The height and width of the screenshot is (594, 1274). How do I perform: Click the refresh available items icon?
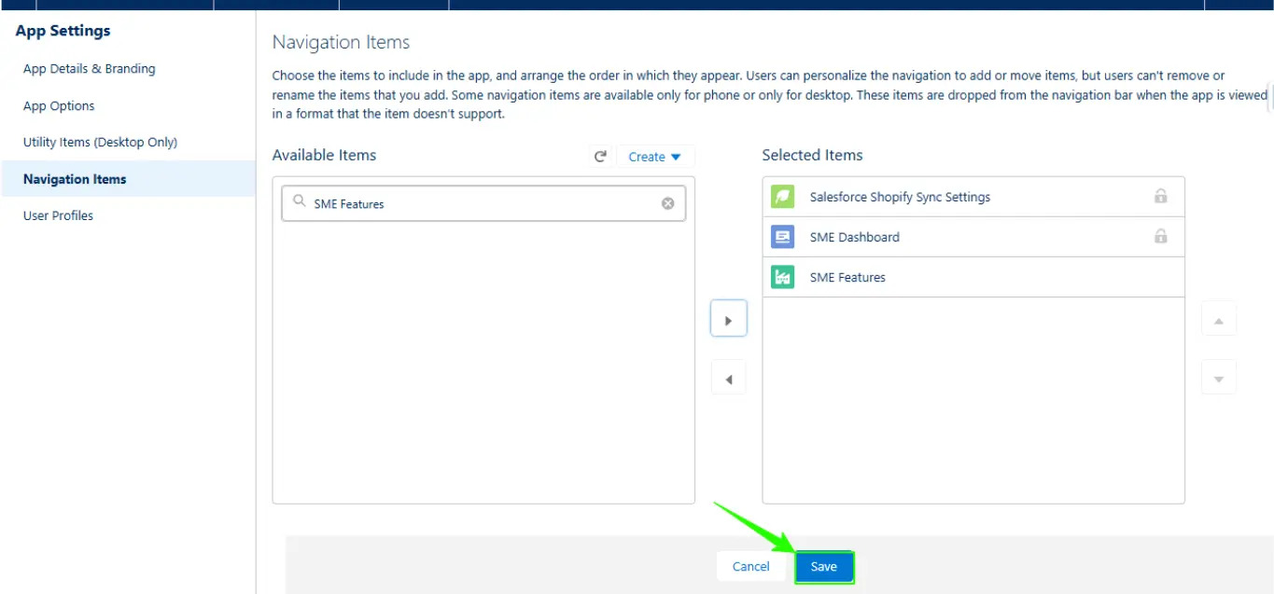[x=600, y=157]
